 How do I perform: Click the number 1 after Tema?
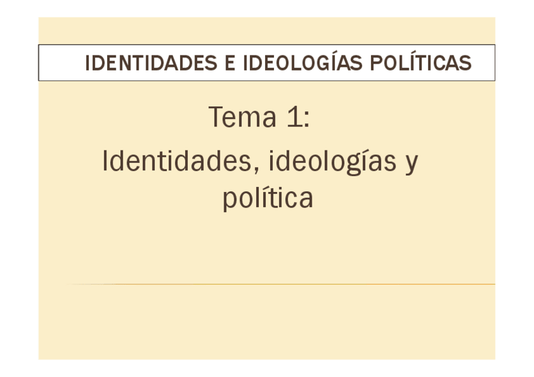coord(293,118)
